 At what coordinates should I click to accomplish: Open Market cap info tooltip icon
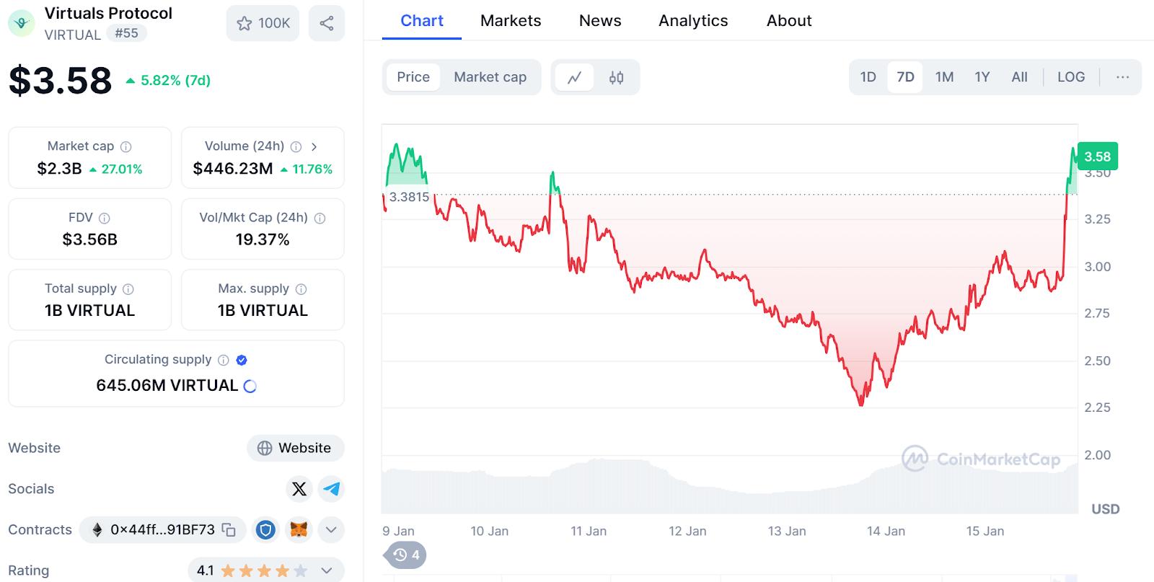126,146
